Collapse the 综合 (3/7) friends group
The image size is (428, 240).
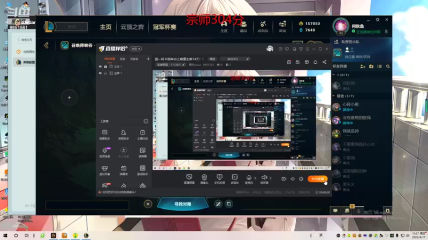pyautogui.click(x=334, y=96)
